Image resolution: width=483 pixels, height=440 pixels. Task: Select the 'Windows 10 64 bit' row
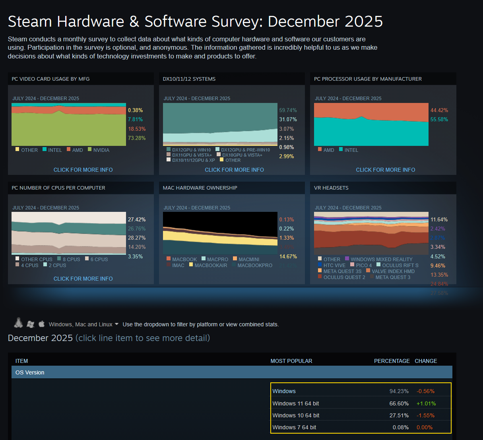(361, 415)
